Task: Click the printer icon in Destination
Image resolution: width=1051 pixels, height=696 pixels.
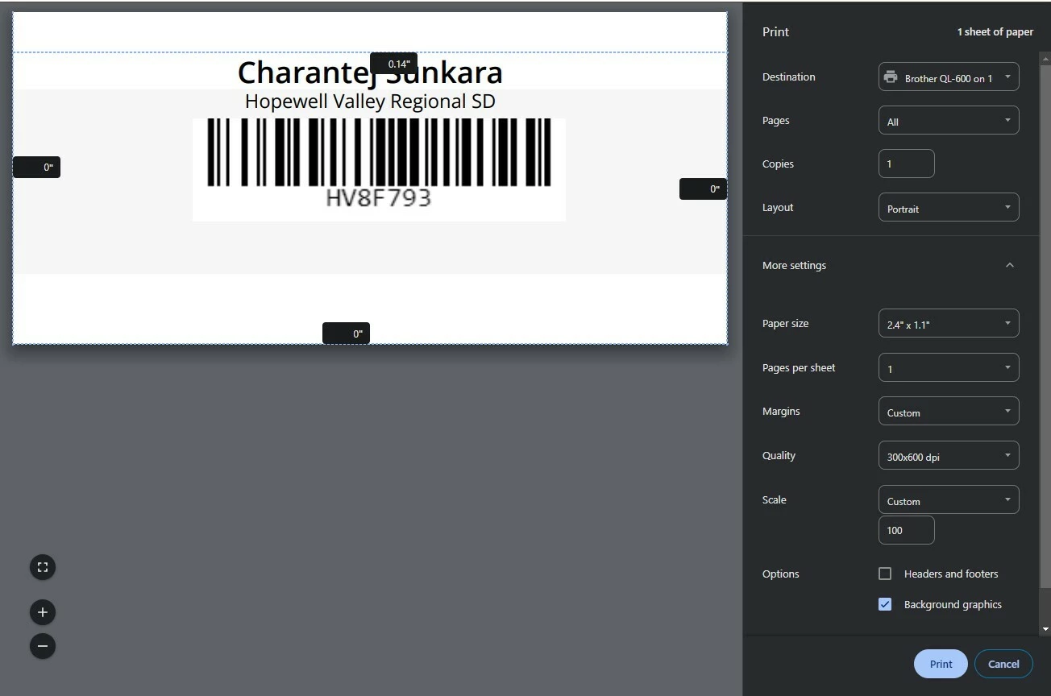Action: pos(891,77)
